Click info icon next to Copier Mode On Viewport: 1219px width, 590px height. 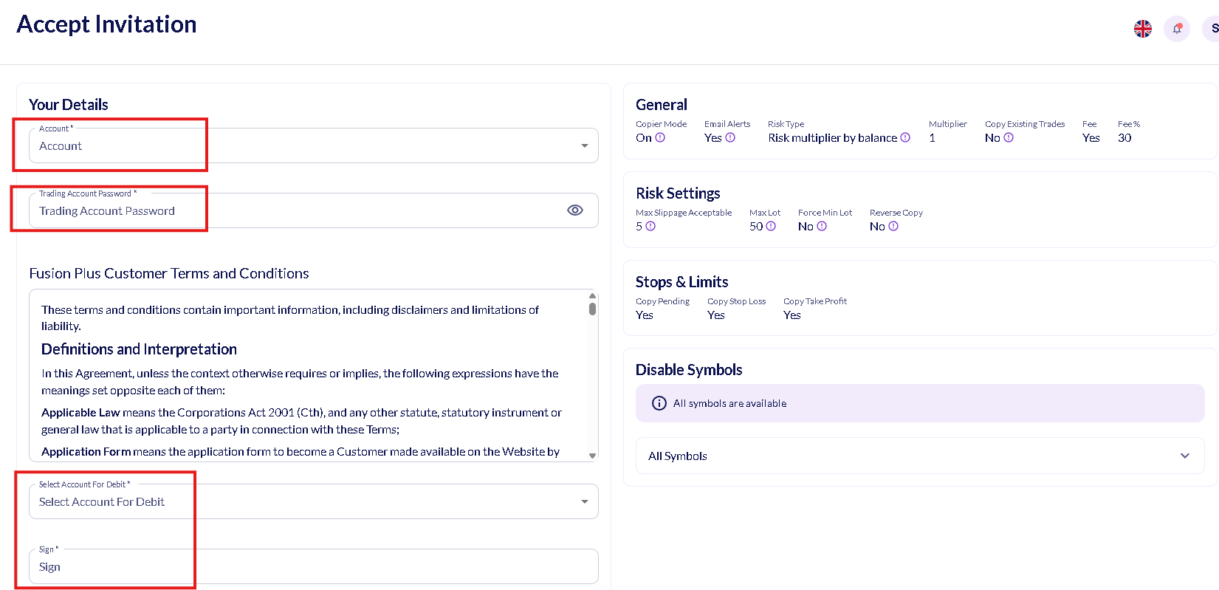(x=660, y=137)
